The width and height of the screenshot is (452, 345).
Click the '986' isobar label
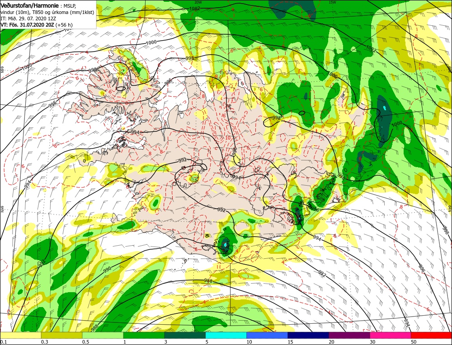point(230,313)
